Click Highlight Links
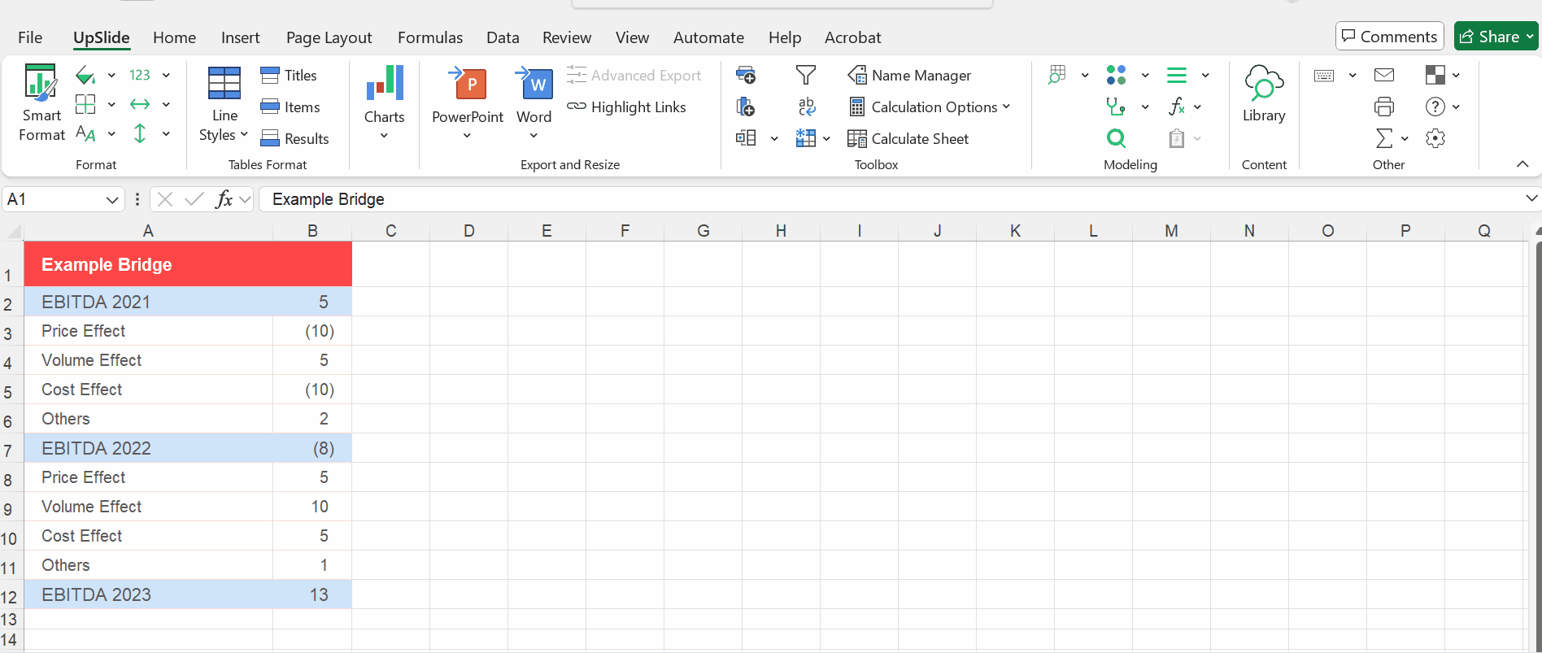 point(626,107)
